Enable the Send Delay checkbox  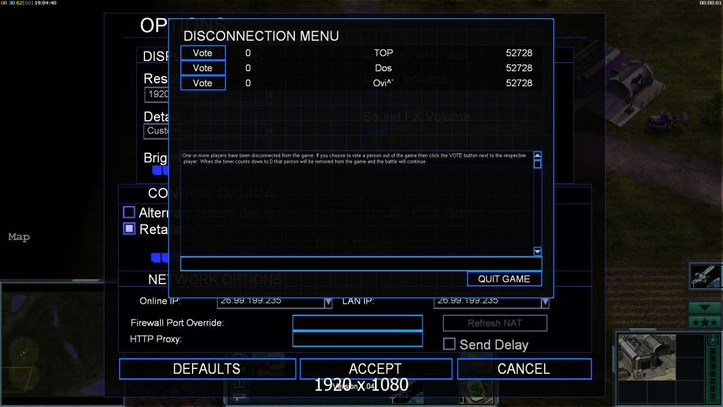tap(449, 344)
